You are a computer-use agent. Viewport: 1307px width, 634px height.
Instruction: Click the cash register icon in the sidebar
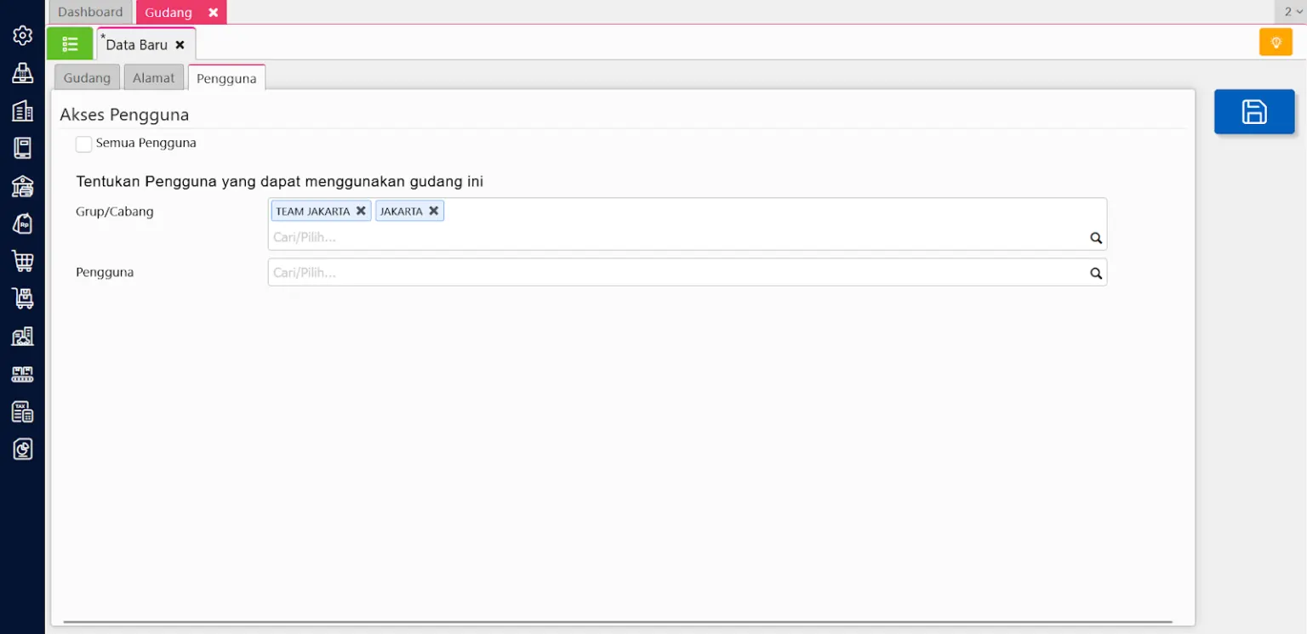click(x=22, y=73)
